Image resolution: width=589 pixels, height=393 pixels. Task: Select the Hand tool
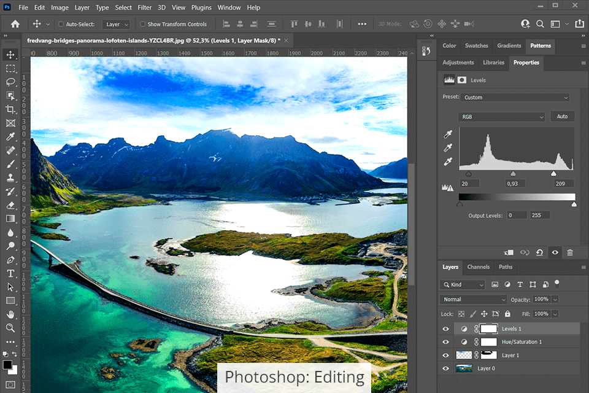click(10, 314)
